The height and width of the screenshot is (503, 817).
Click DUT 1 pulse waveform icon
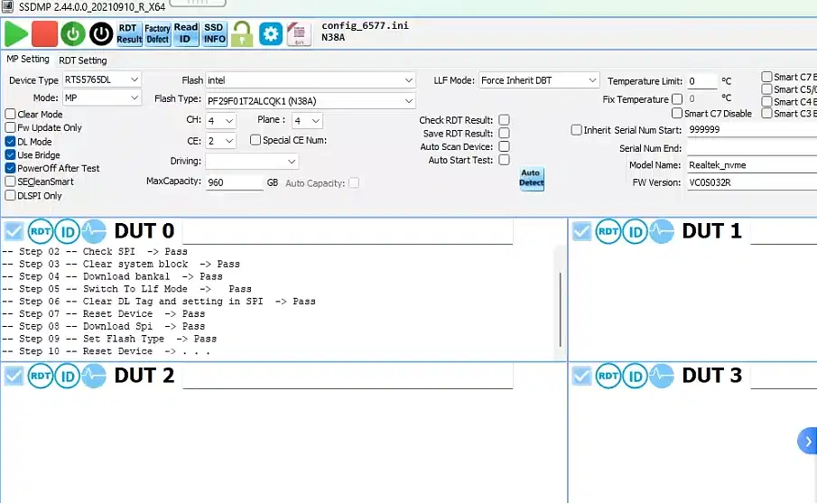click(662, 231)
